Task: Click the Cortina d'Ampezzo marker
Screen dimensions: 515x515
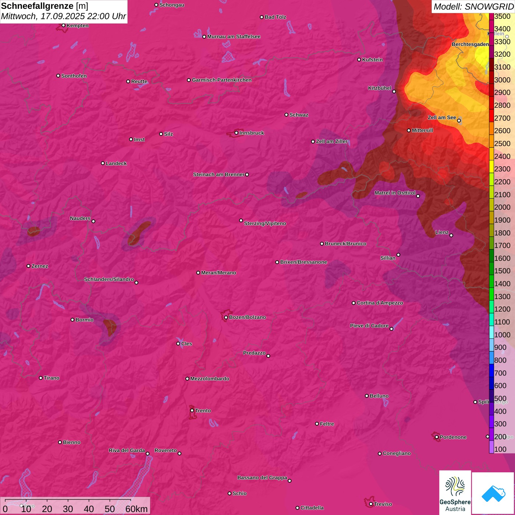Action: 354,303
